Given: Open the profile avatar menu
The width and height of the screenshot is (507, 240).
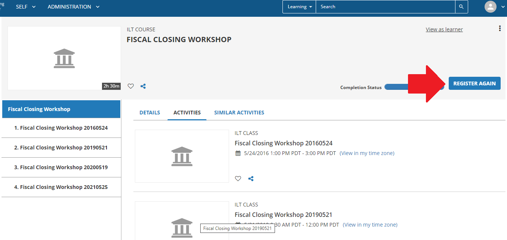Looking at the screenshot, I should (490, 6).
